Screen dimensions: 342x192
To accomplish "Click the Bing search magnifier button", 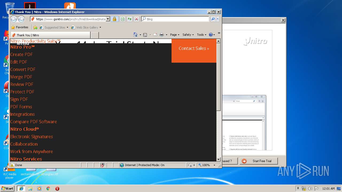I will click(213, 19).
